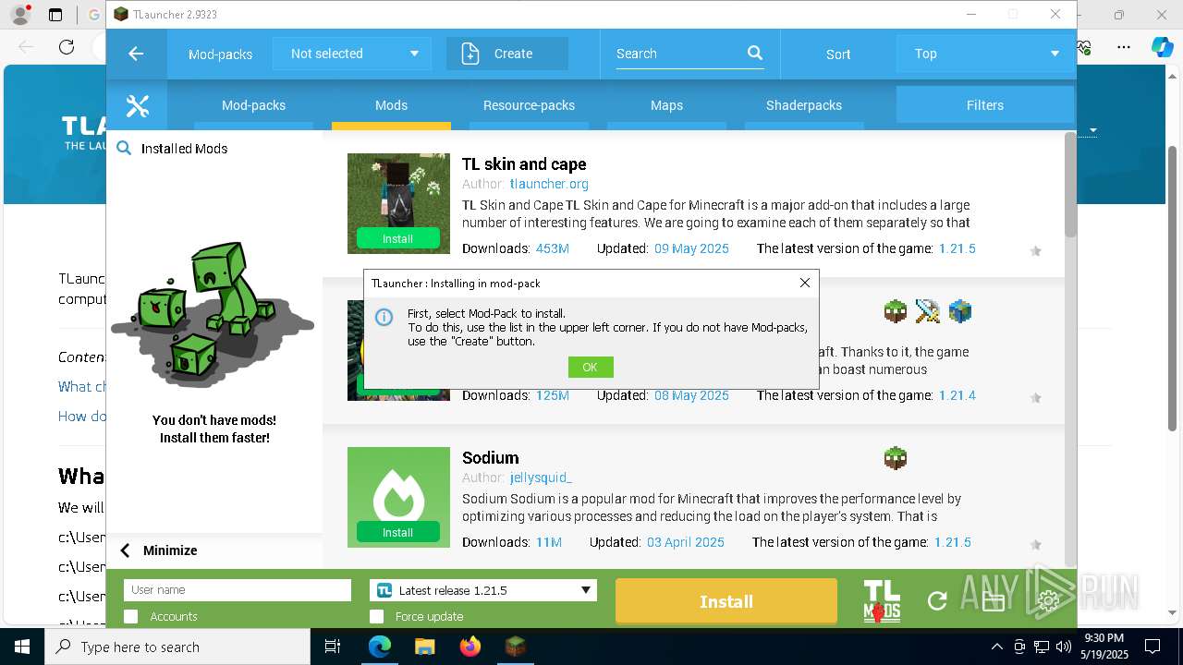Screen dimensions: 1183x665
Task: Open the TL skin and cape title
Action: pyautogui.click(x=524, y=164)
